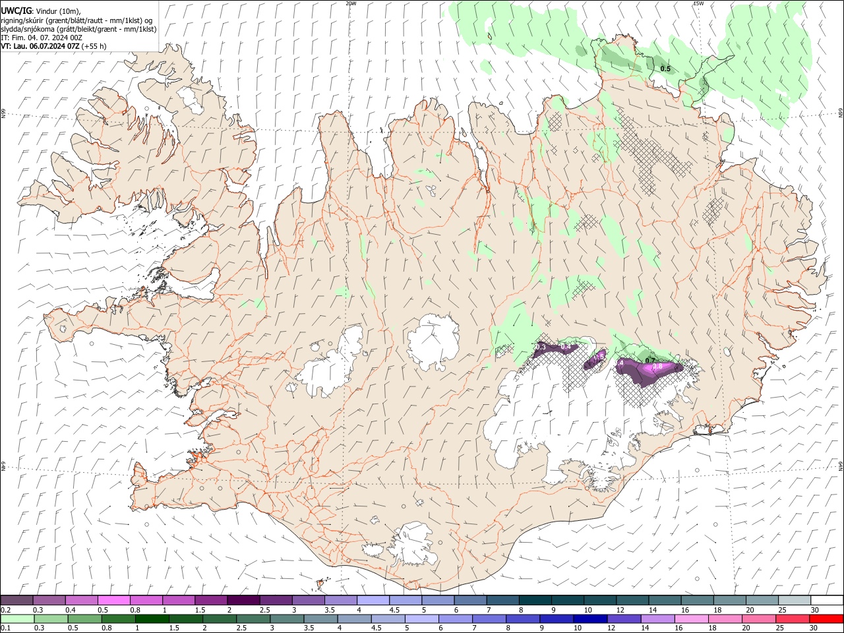Click the '30' value on lower rain scale

click(813, 628)
